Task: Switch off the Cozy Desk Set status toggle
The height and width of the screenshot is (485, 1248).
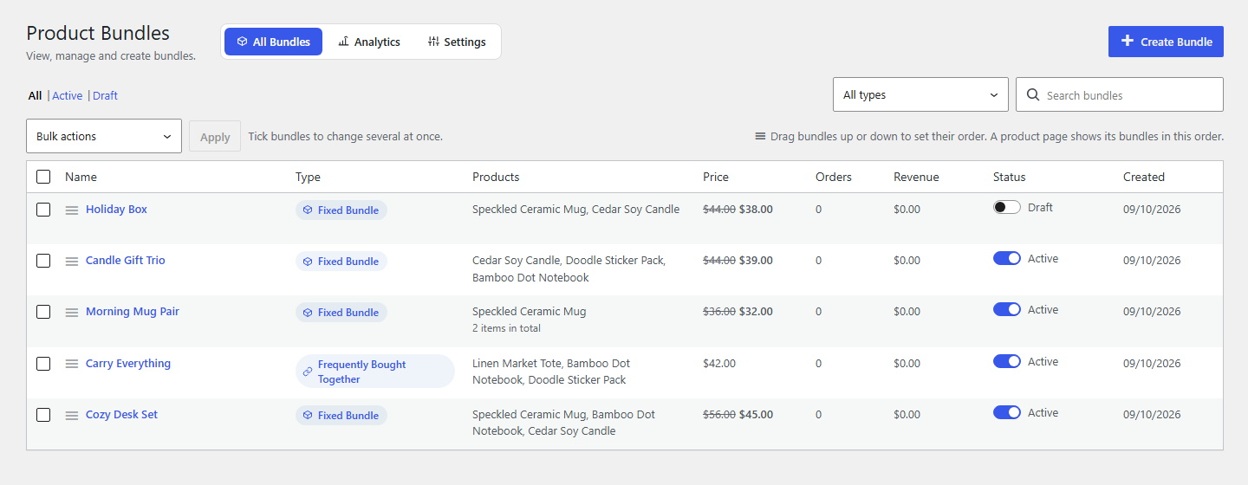Action: (x=1007, y=412)
